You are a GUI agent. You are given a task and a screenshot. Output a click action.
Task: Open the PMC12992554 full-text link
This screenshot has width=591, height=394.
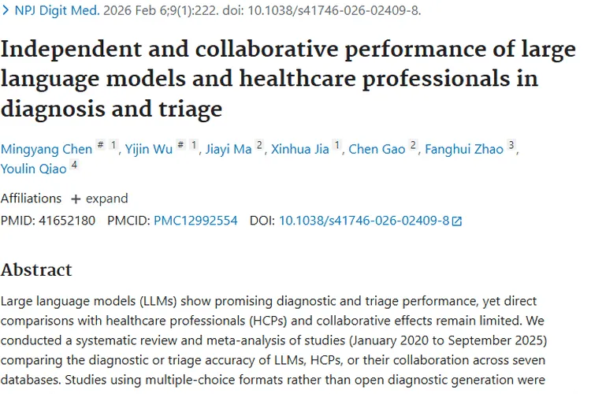click(x=195, y=221)
